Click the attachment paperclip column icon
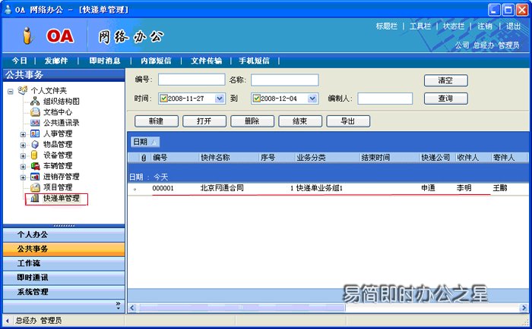 click(144, 158)
